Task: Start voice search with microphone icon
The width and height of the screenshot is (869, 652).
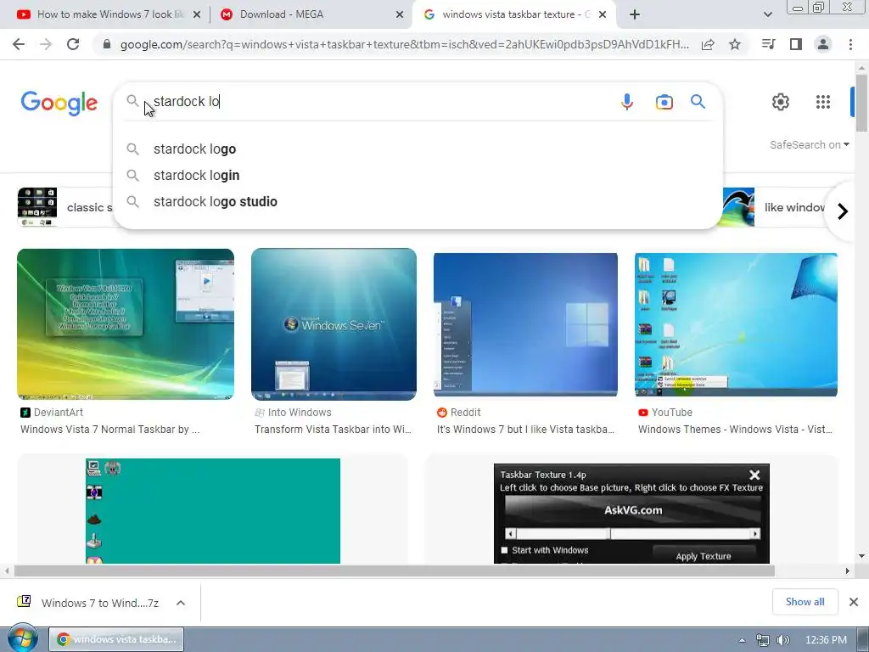Action: (x=627, y=102)
